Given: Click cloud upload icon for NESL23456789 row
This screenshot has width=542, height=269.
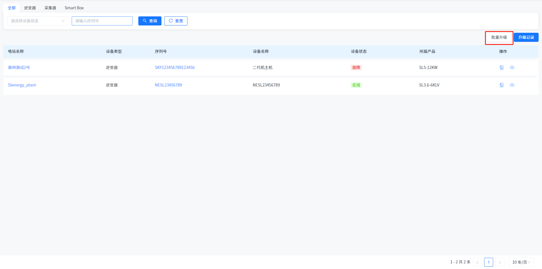Looking at the screenshot, I should pos(512,85).
